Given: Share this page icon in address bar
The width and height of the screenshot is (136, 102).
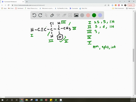Looking at the screenshot, I should coord(105,5).
